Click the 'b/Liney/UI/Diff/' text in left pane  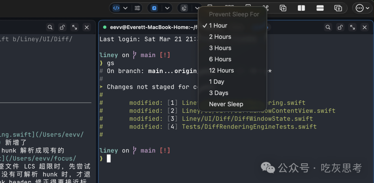(43, 39)
